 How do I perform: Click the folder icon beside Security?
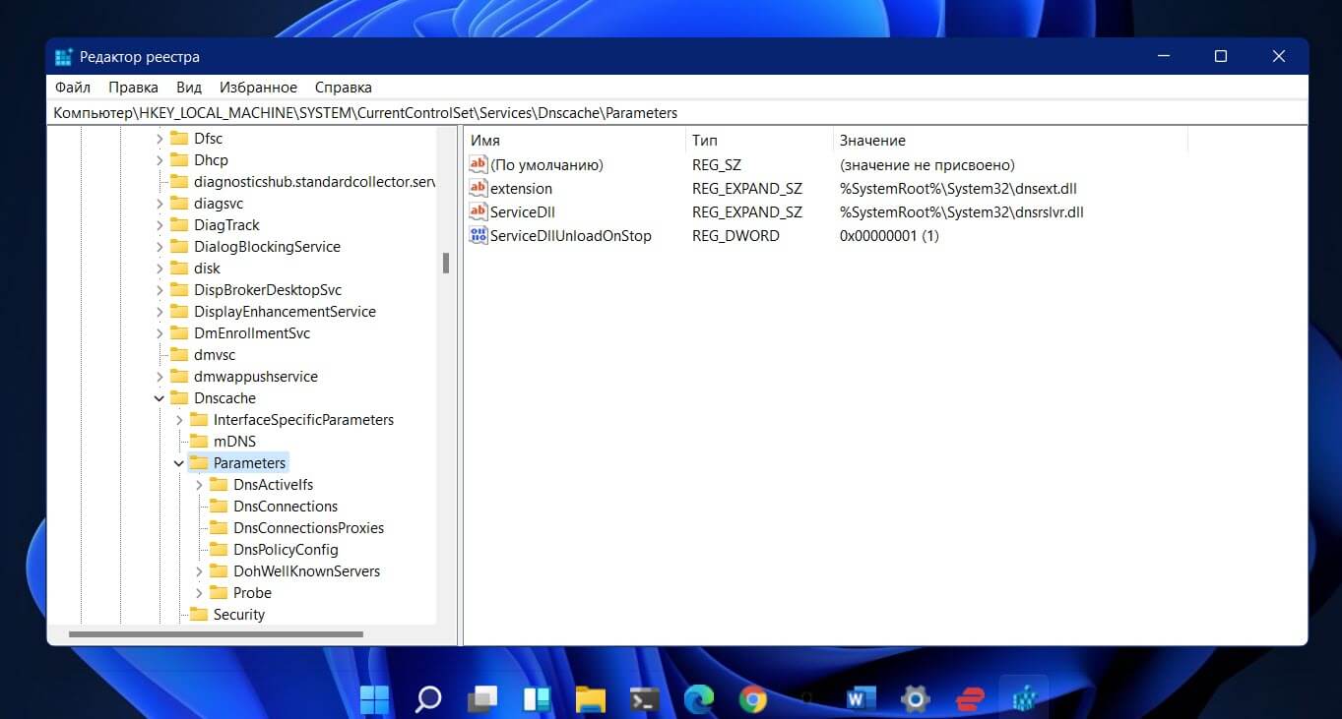click(x=198, y=615)
